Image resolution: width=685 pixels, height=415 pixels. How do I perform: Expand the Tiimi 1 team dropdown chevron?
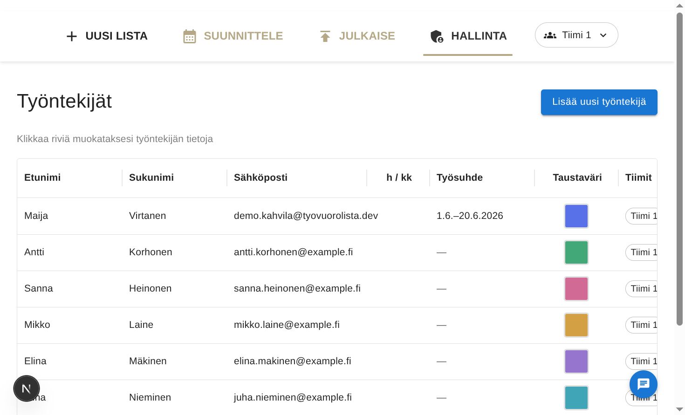[603, 35]
